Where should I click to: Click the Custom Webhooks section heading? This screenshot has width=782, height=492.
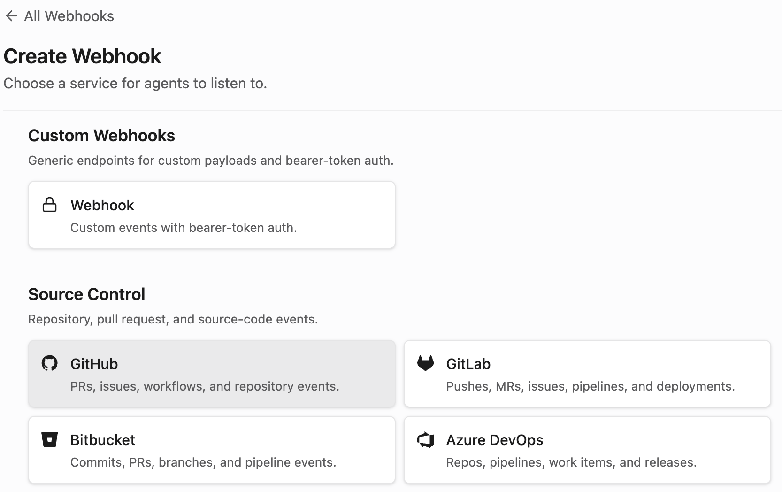pos(101,136)
